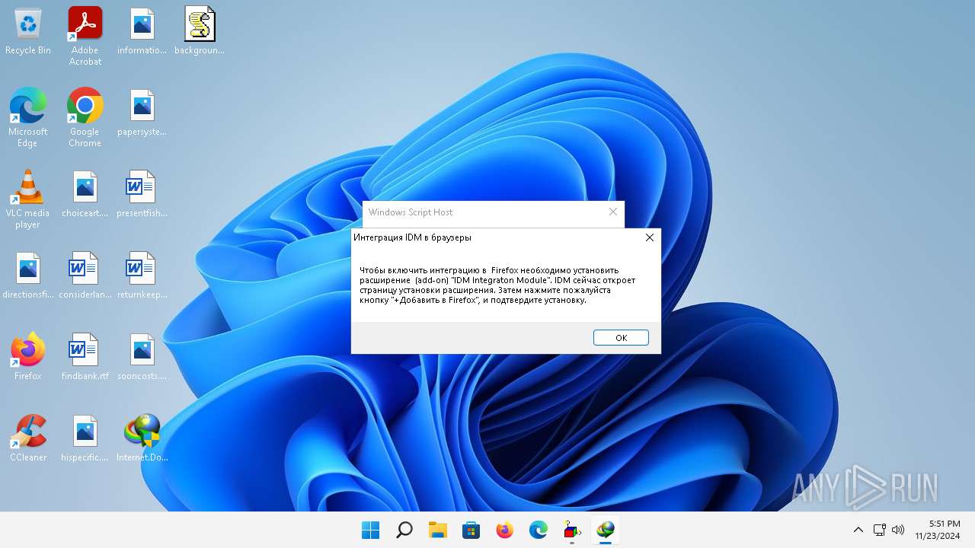The height and width of the screenshot is (548, 975).
Task: Select the hispecific... image file
Action: (x=85, y=438)
